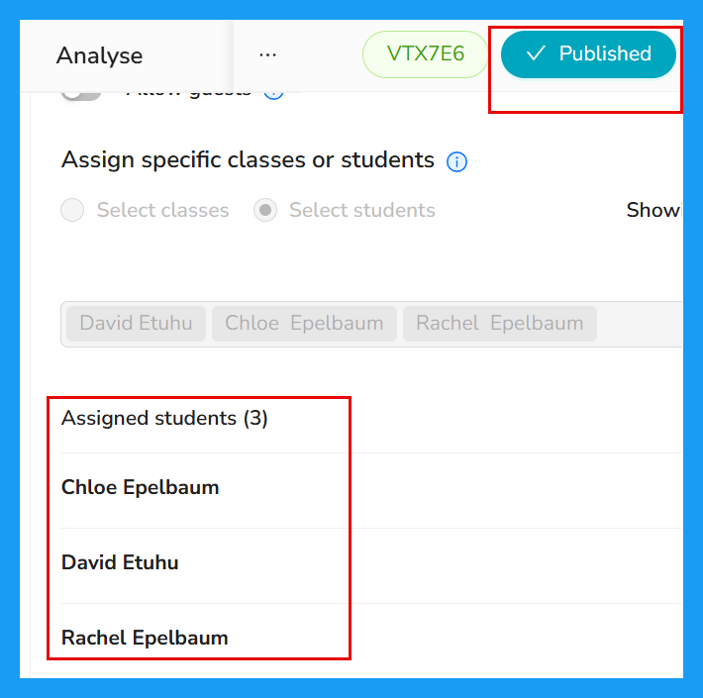Screen dimensions: 703x698
Task: Click the checkmark icon in Published button
Action: point(536,53)
